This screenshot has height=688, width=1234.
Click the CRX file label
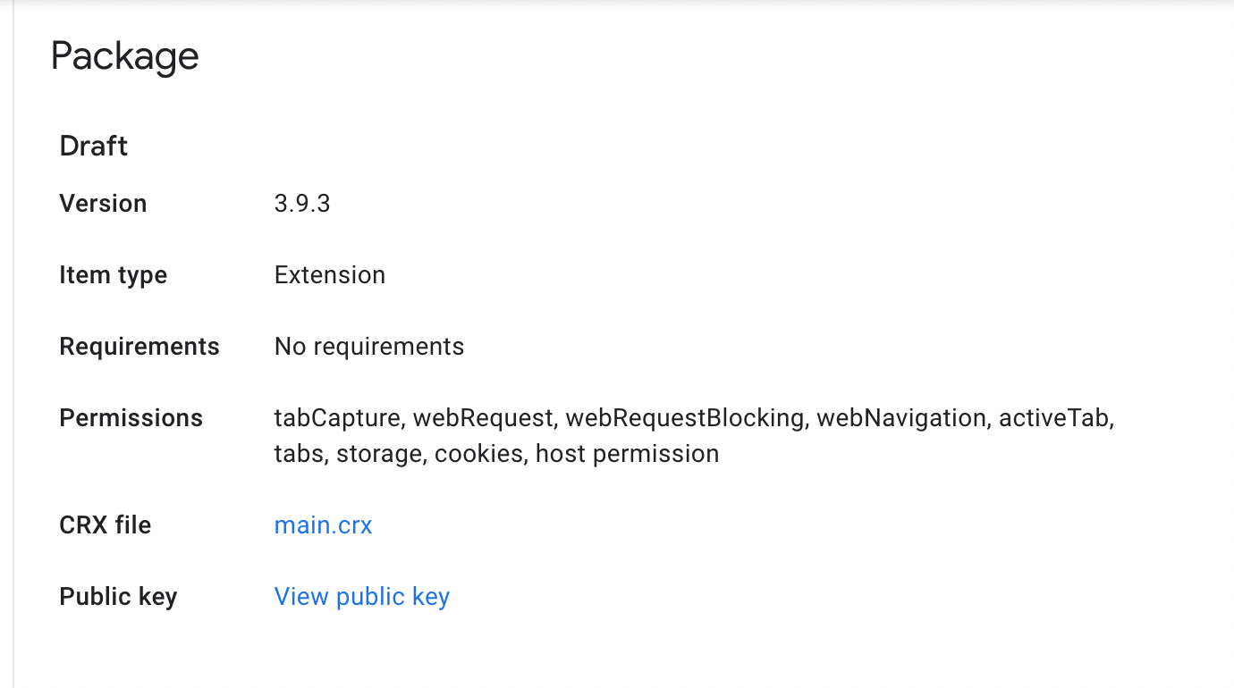pos(105,525)
